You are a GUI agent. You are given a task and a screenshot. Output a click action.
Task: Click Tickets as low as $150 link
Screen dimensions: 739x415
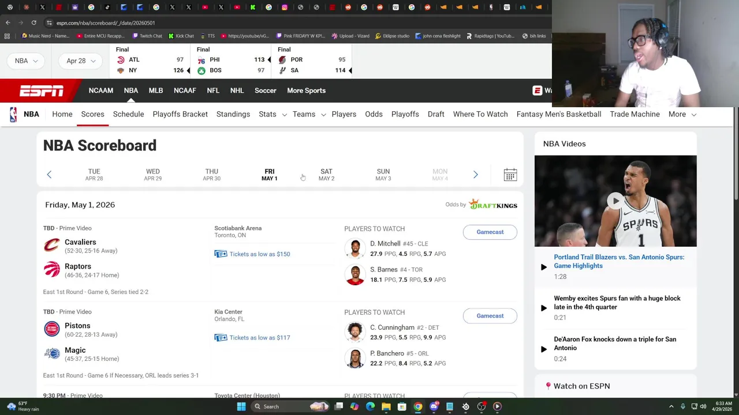[260, 254]
